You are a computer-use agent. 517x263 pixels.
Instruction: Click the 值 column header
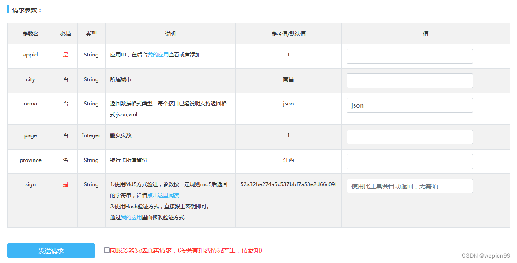coord(426,33)
